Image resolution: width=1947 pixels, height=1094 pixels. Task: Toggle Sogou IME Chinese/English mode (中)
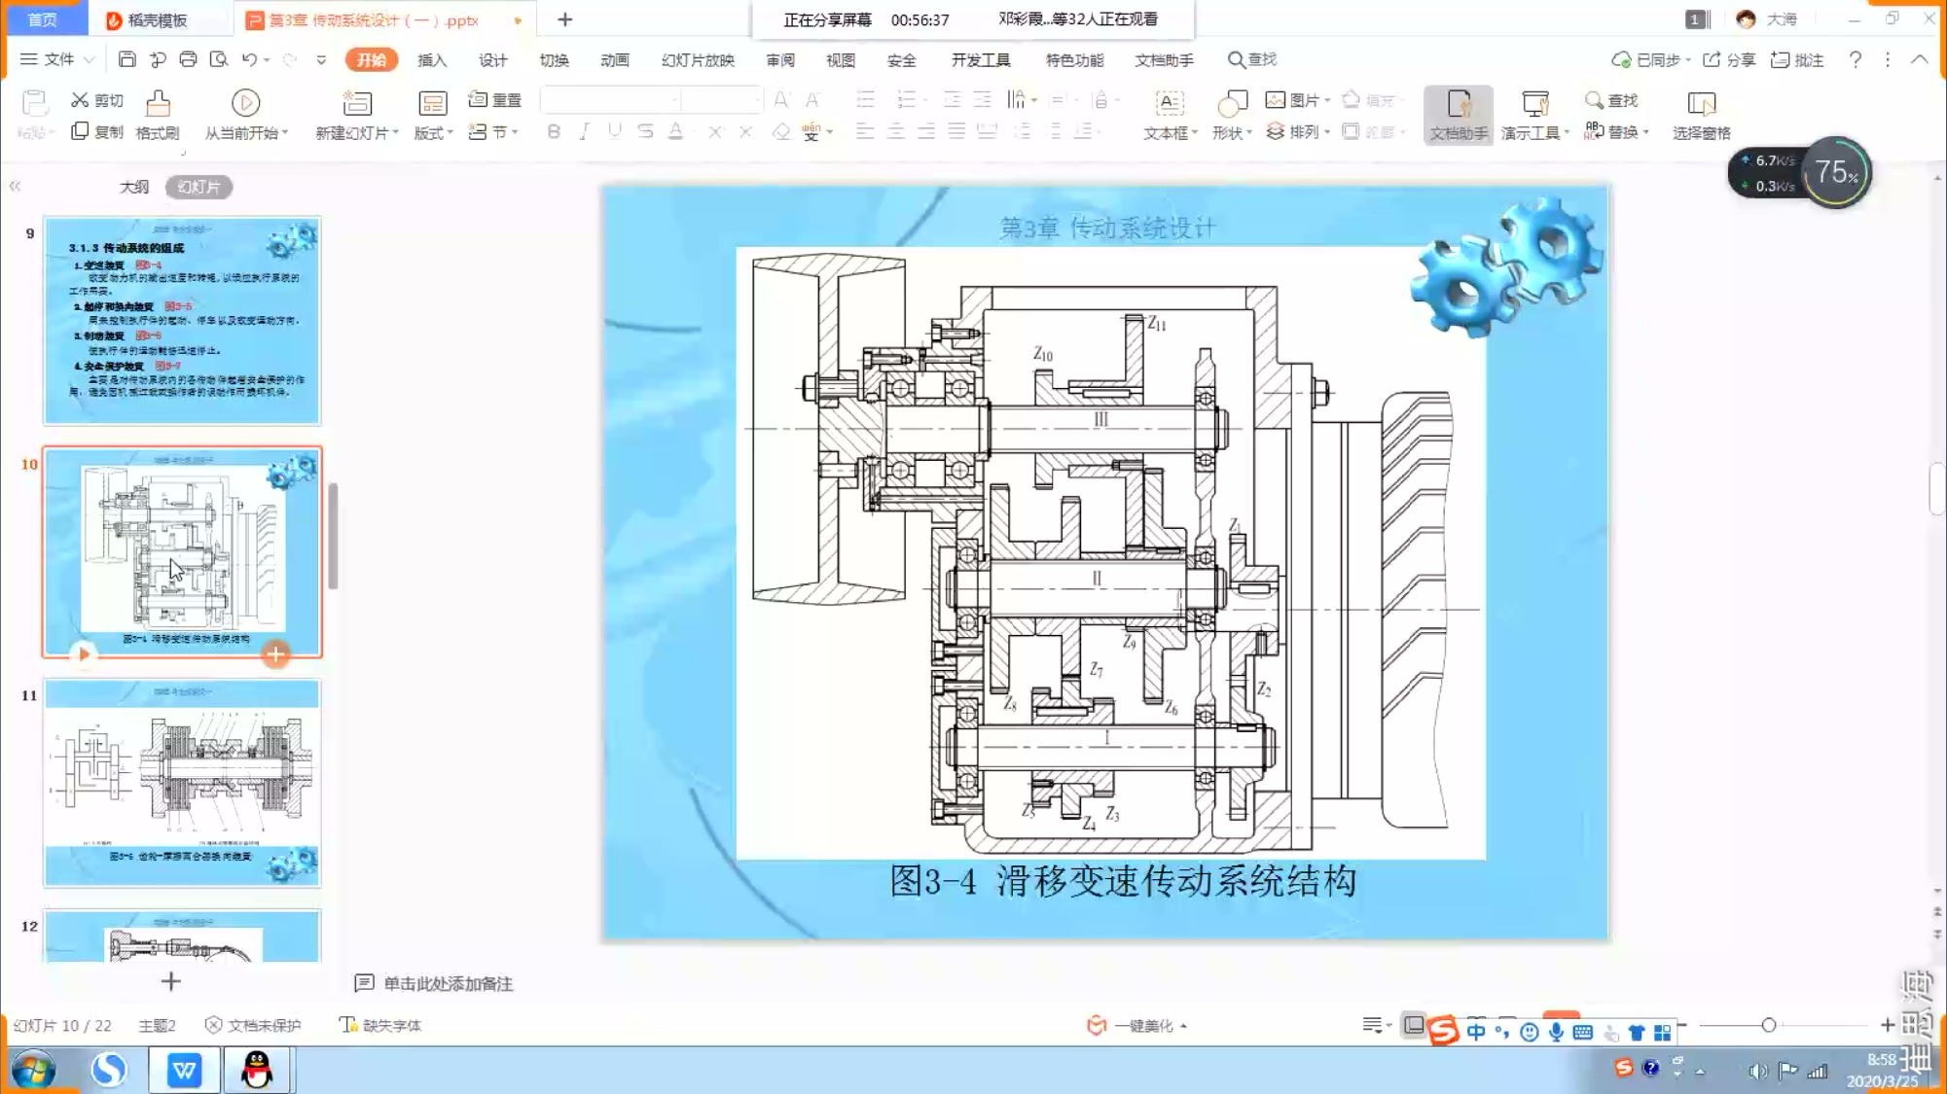click(x=1475, y=1032)
